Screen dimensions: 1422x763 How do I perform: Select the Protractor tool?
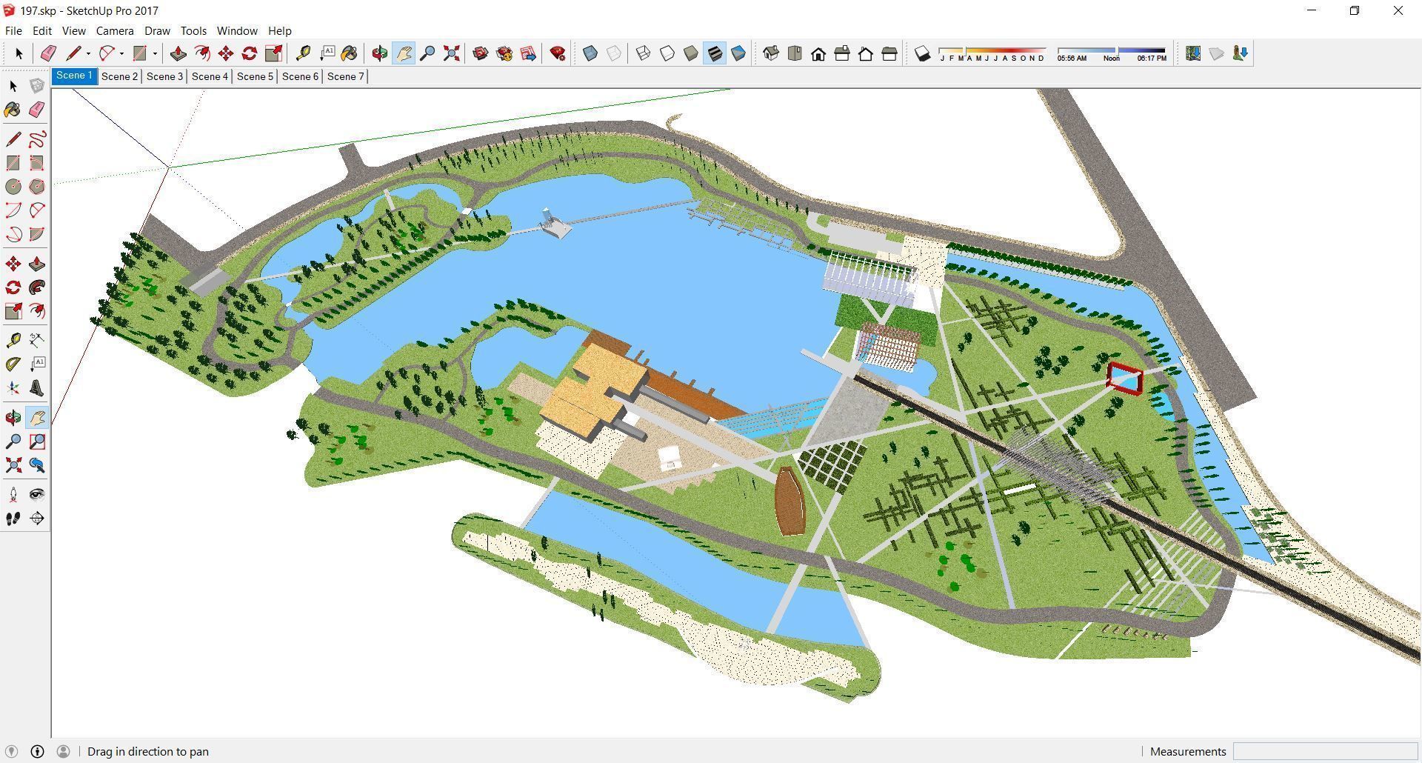pyautogui.click(x=13, y=364)
